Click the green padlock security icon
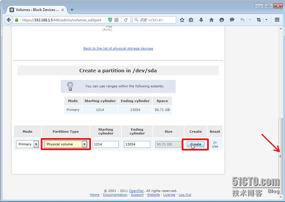This screenshot has width=285, height=202. coord(17,20)
